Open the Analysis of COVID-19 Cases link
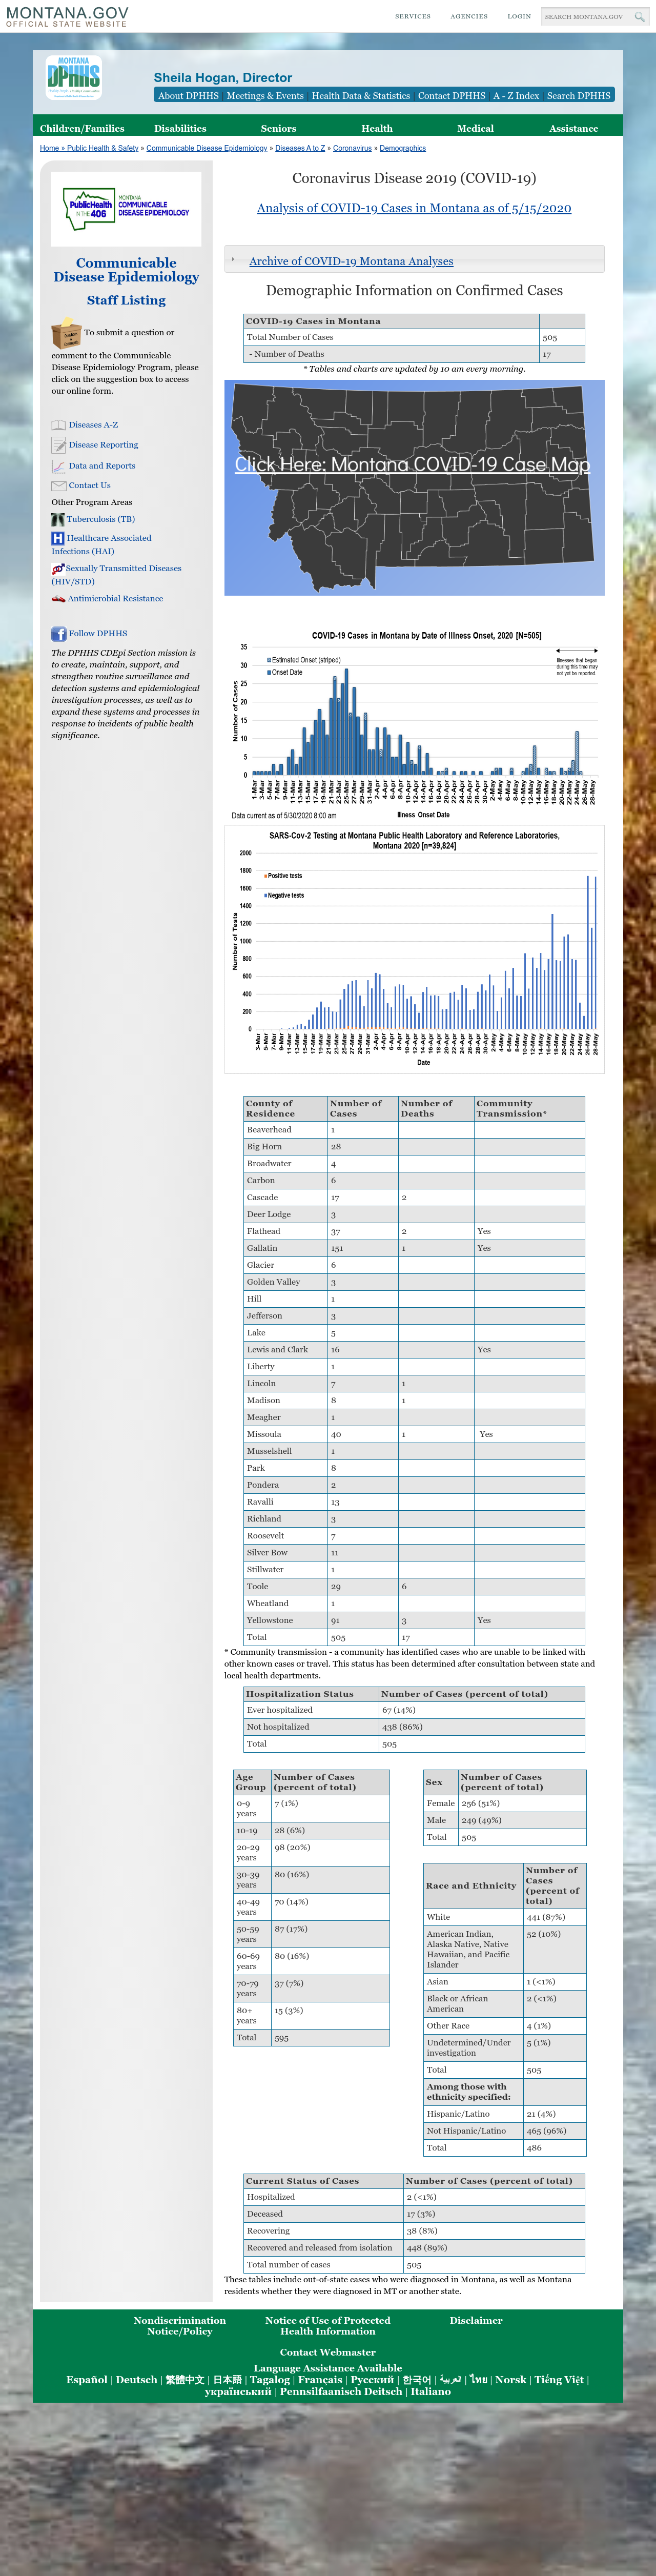656x2576 pixels. pos(414,208)
